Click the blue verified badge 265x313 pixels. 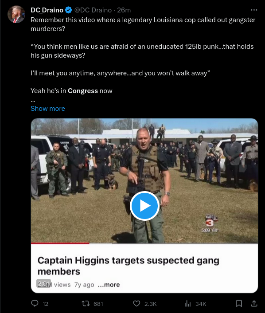point(68,10)
